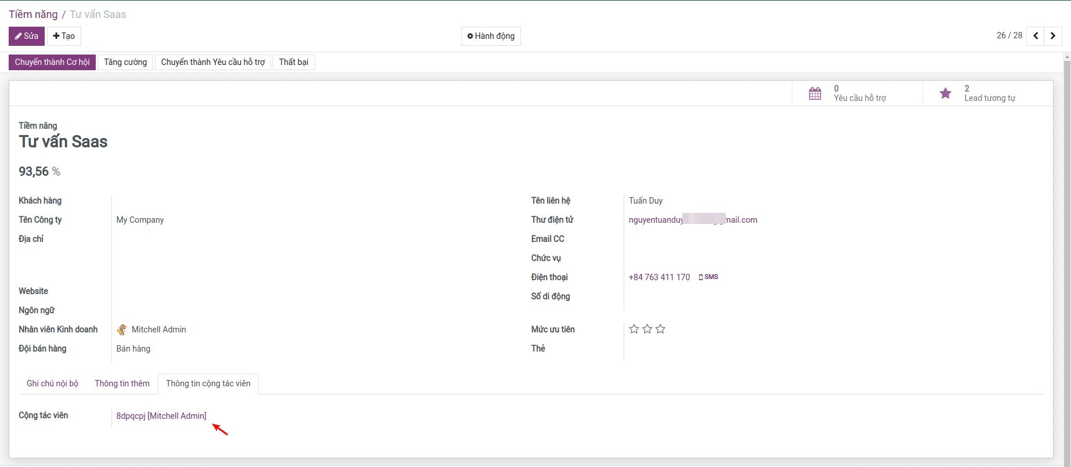Send SMS to the phone number
The image size is (1071, 467).
(x=708, y=277)
